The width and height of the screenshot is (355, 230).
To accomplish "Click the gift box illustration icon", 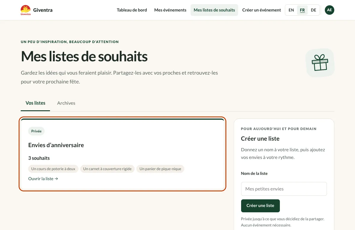I will point(320,63).
